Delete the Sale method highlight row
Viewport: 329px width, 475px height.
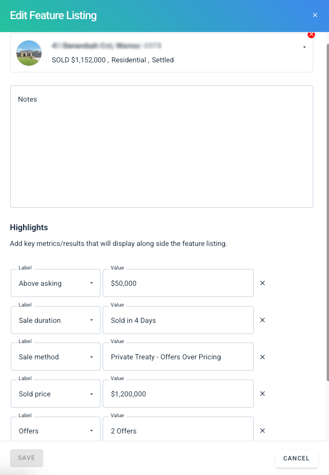point(262,357)
